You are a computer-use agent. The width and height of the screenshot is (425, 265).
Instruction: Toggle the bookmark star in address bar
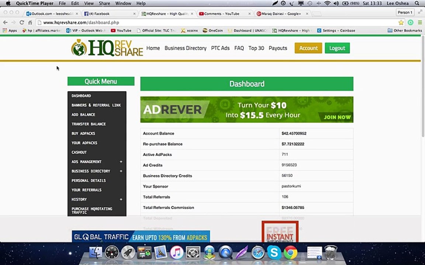click(x=401, y=22)
